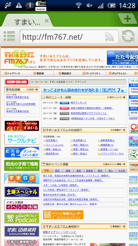Open トップページ navigation item
138x246 pixels.
[12, 73]
